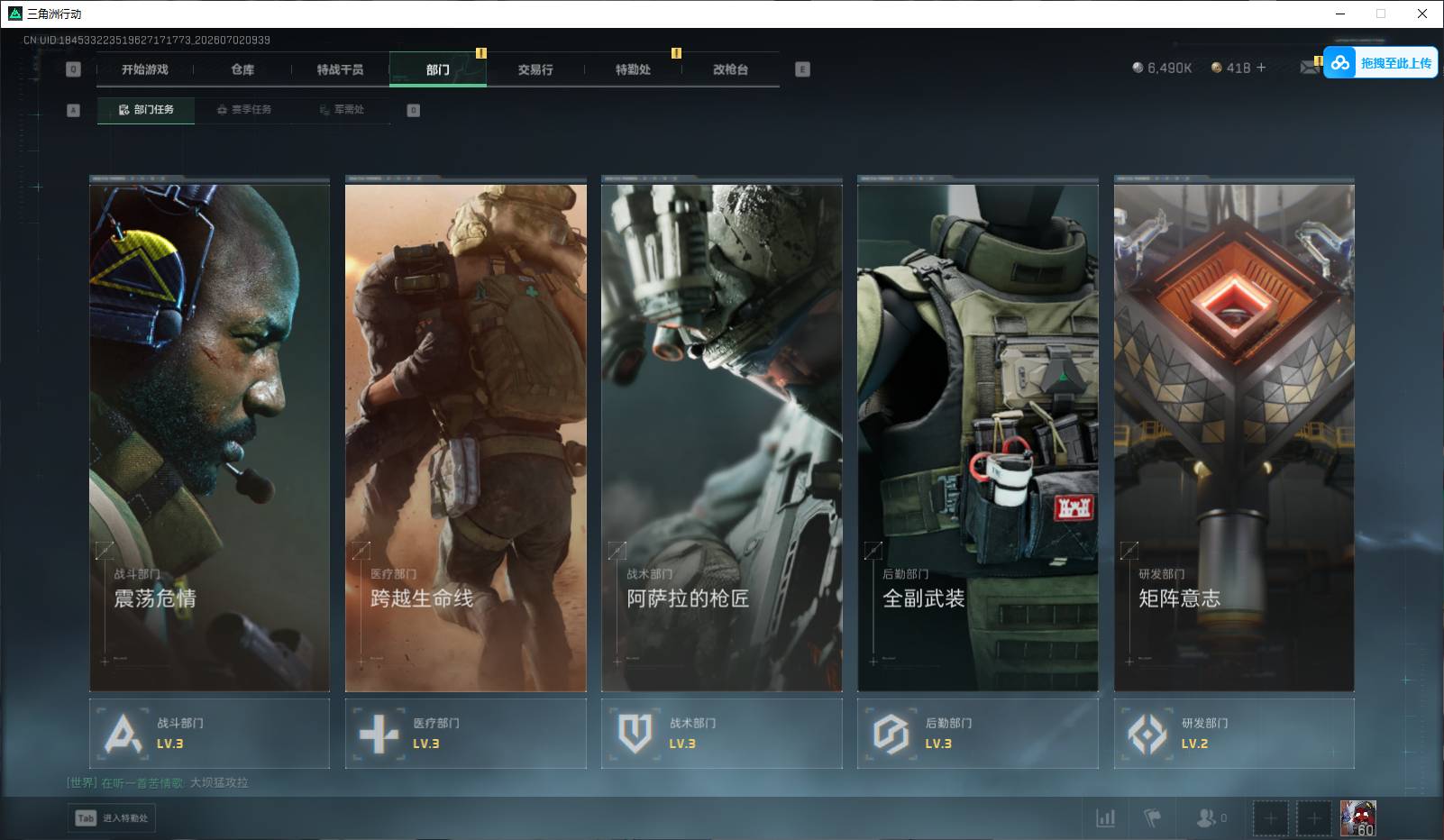Viewport: 1444px width, 840px height.
Task: Click the E key next-tab icon
Action: point(803,69)
